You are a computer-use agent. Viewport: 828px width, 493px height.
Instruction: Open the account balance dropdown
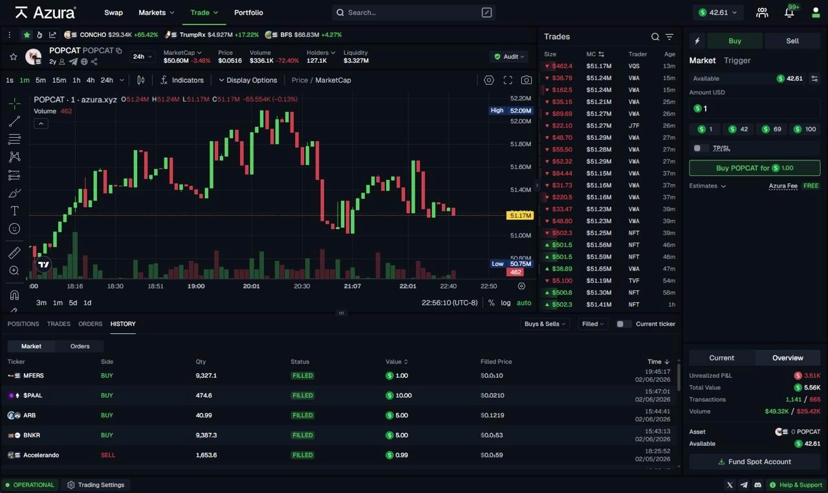[x=718, y=12]
